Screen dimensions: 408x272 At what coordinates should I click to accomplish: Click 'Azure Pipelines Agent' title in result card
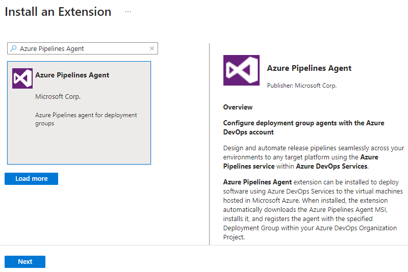72,75
